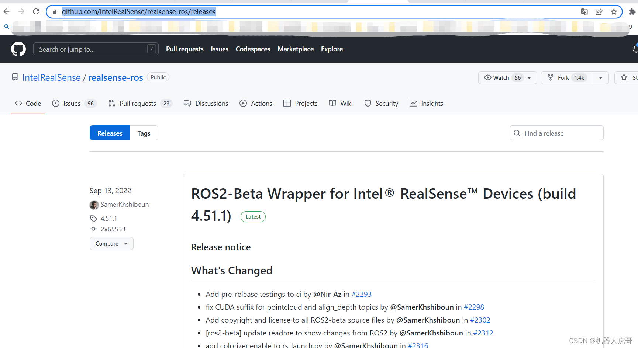Open @SamerKhshiboun mention on CUDA suffix line
638x348 pixels.
coord(422,307)
